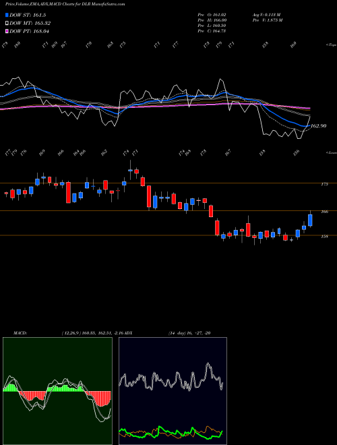
Task: Select the 'DOW MT: 165.32' legend text
Action: (30, 24)
